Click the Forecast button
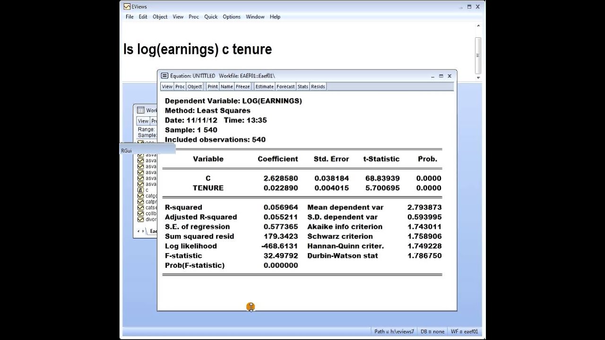Image resolution: width=605 pixels, height=340 pixels. [285, 86]
